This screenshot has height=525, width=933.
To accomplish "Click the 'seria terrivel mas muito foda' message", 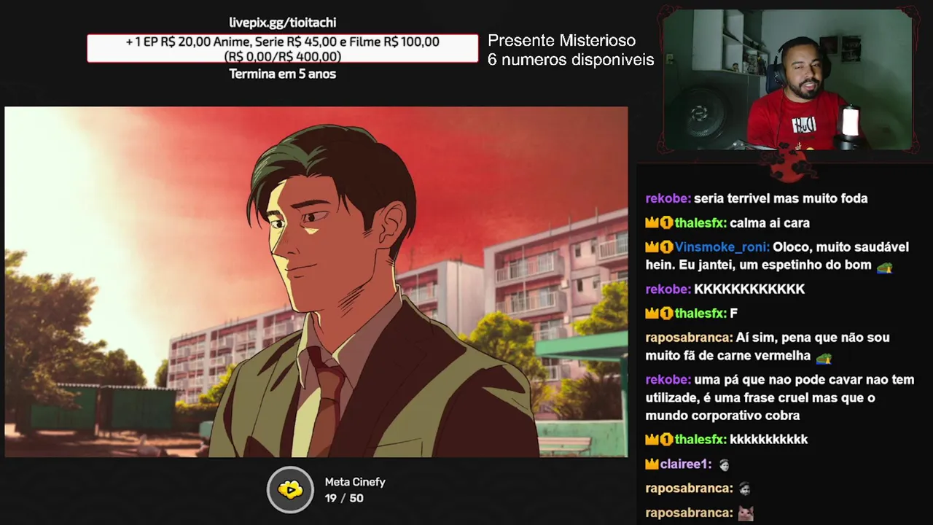I will [x=781, y=198].
